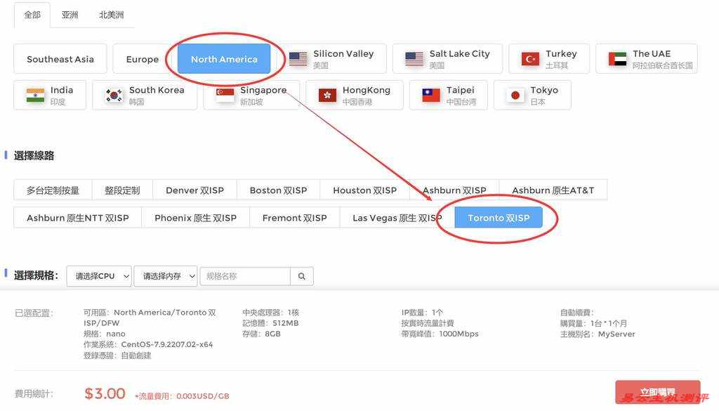
Task: Choose the North America region
Action: coord(224,59)
